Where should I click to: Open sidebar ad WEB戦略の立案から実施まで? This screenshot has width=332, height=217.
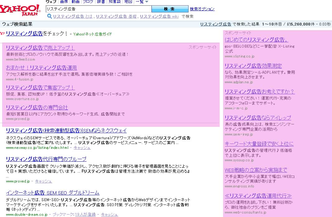click(256, 170)
